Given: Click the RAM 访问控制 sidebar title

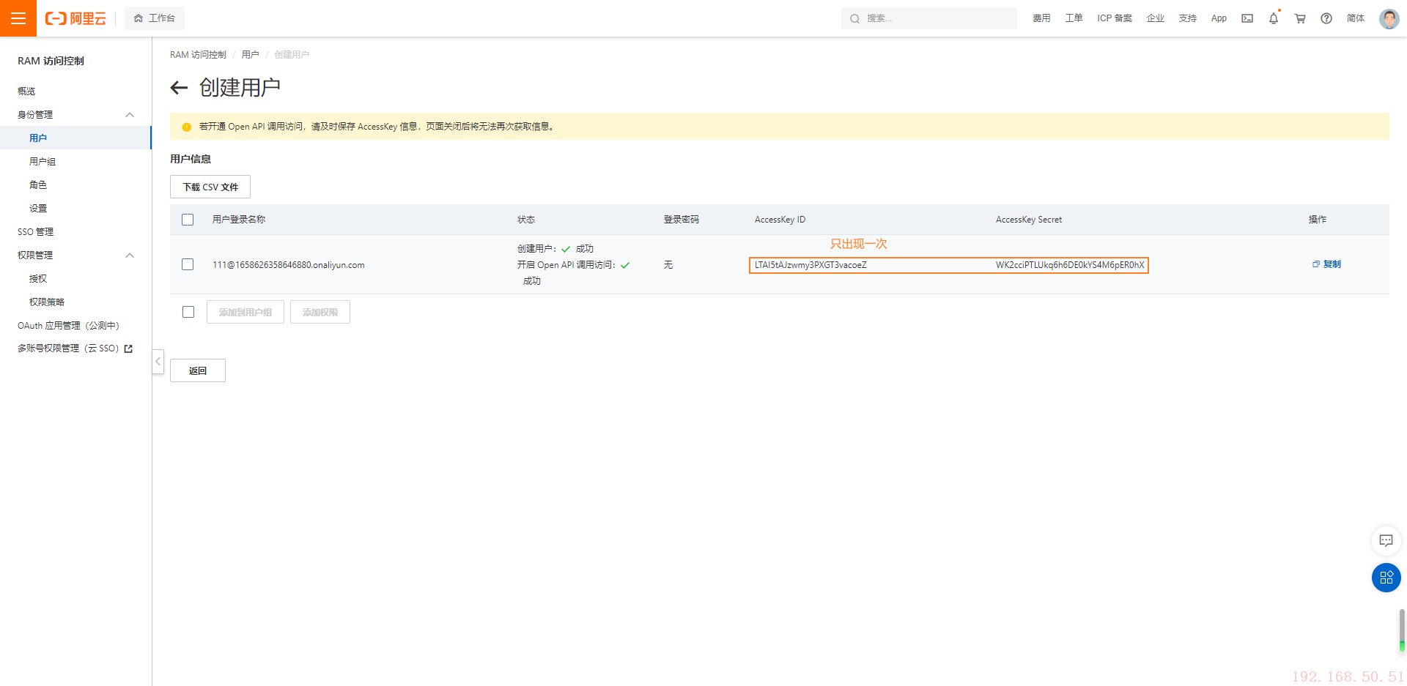Looking at the screenshot, I should point(51,61).
